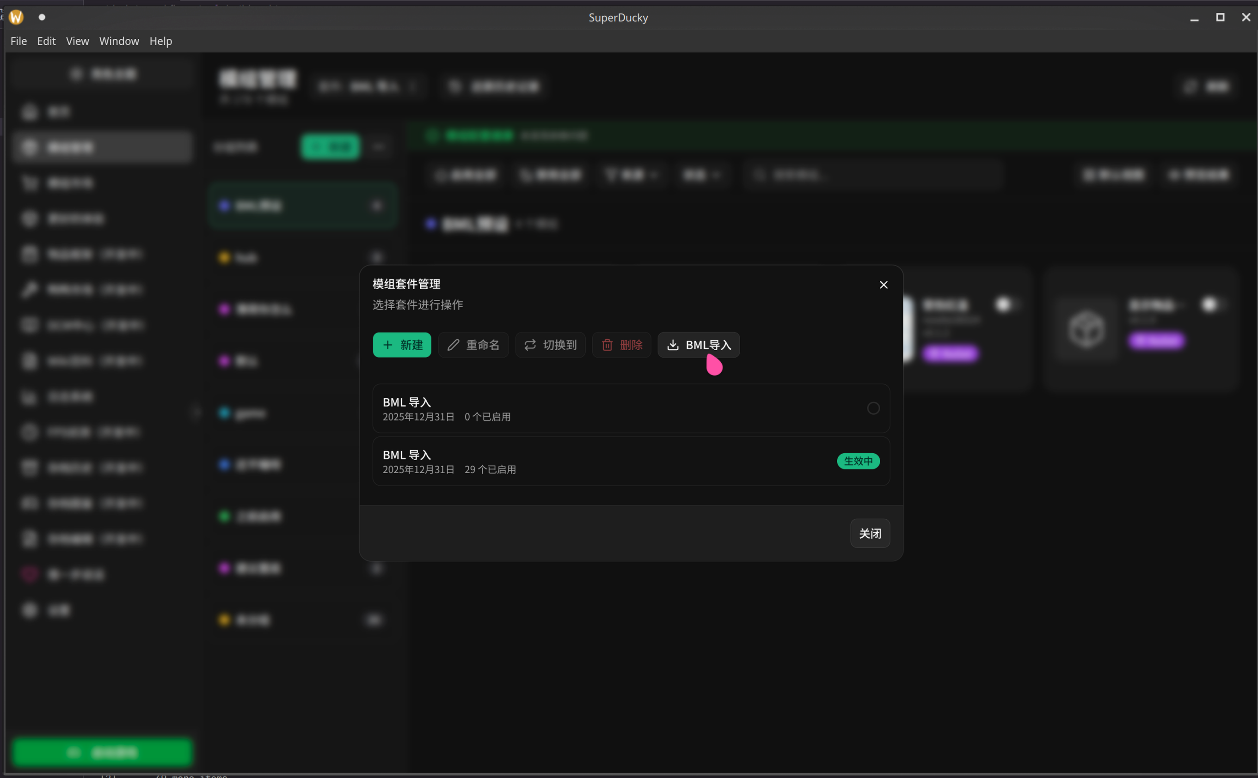
Task: Click the pencil icon on the 重命名 button
Action: point(453,345)
